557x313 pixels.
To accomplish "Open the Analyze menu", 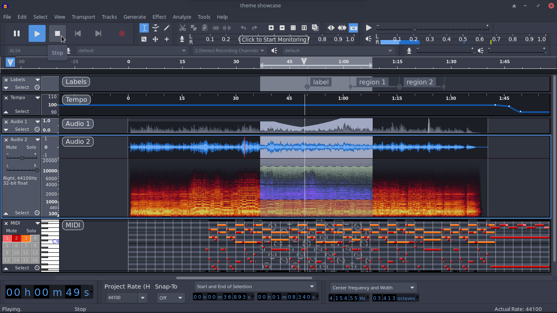I will [x=182, y=17].
